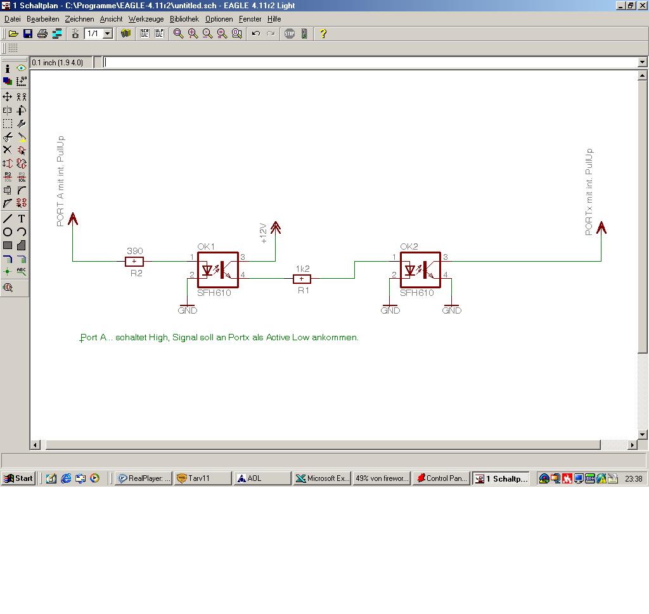
Task: Select the Invoke gate tool
Action: pyautogui.click(x=21, y=203)
